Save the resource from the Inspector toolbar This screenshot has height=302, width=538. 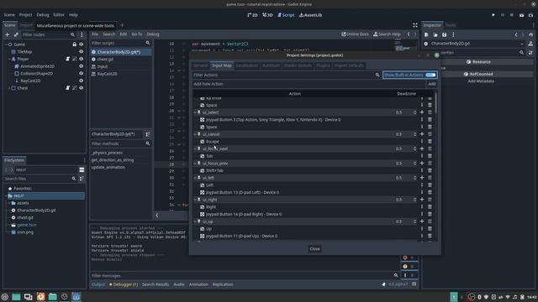point(444,34)
